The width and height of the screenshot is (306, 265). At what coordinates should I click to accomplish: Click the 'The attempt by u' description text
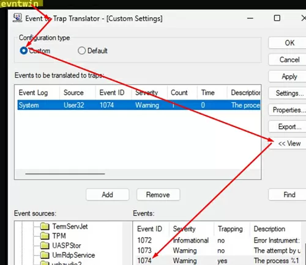[x=277, y=250]
